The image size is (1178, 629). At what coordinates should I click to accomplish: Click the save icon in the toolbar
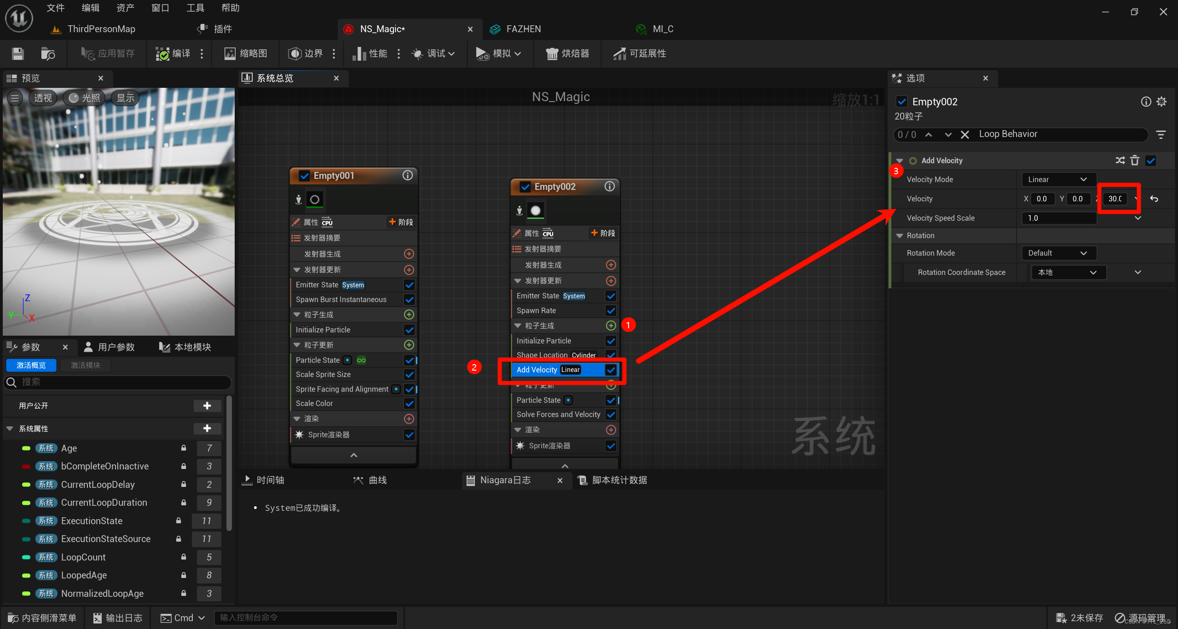pyautogui.click(x=18, y=54)
